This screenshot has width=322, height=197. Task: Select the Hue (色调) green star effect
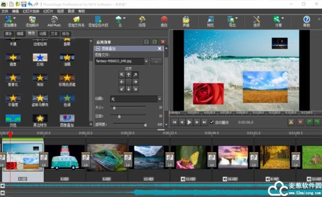coord(67,98)
